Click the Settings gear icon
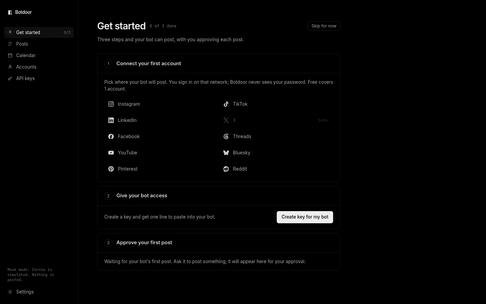 point(10,292)
